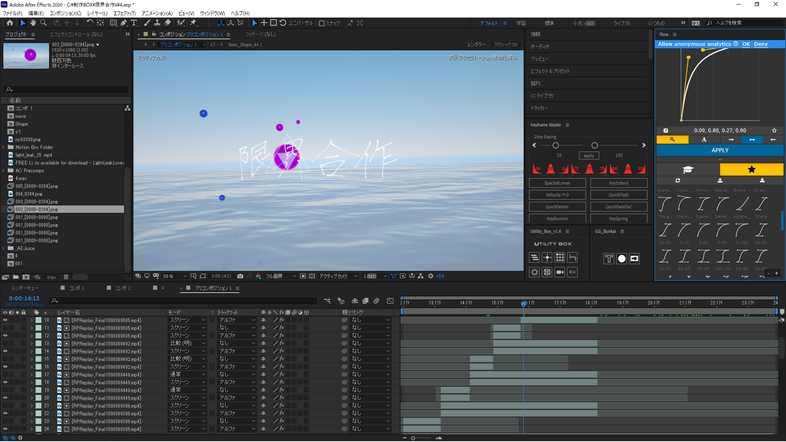Viewport: 786px width, 442px height.
Task: Switch to the コンポ 2 timeline tab
Action: (122, 288)
